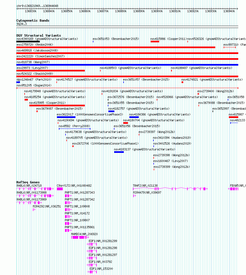The height and width of the screenshot is (275, 246).
Task: Select esv3651053 (Besenbacher2015) label
Action: (116, 39)
